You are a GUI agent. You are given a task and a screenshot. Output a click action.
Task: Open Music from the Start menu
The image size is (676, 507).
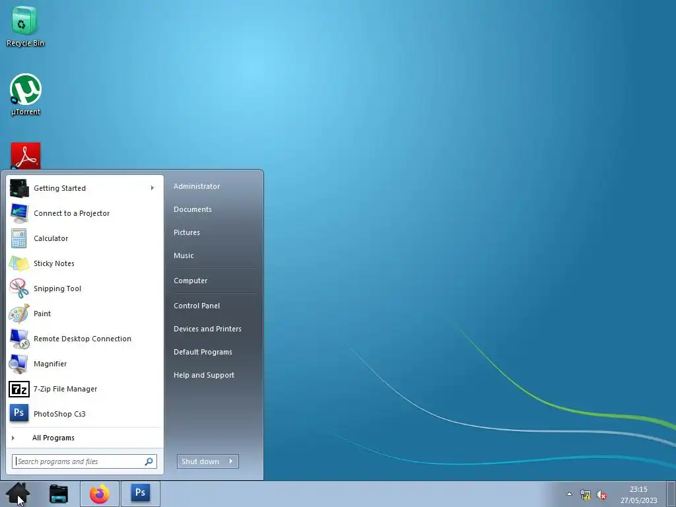coord(184,255)
